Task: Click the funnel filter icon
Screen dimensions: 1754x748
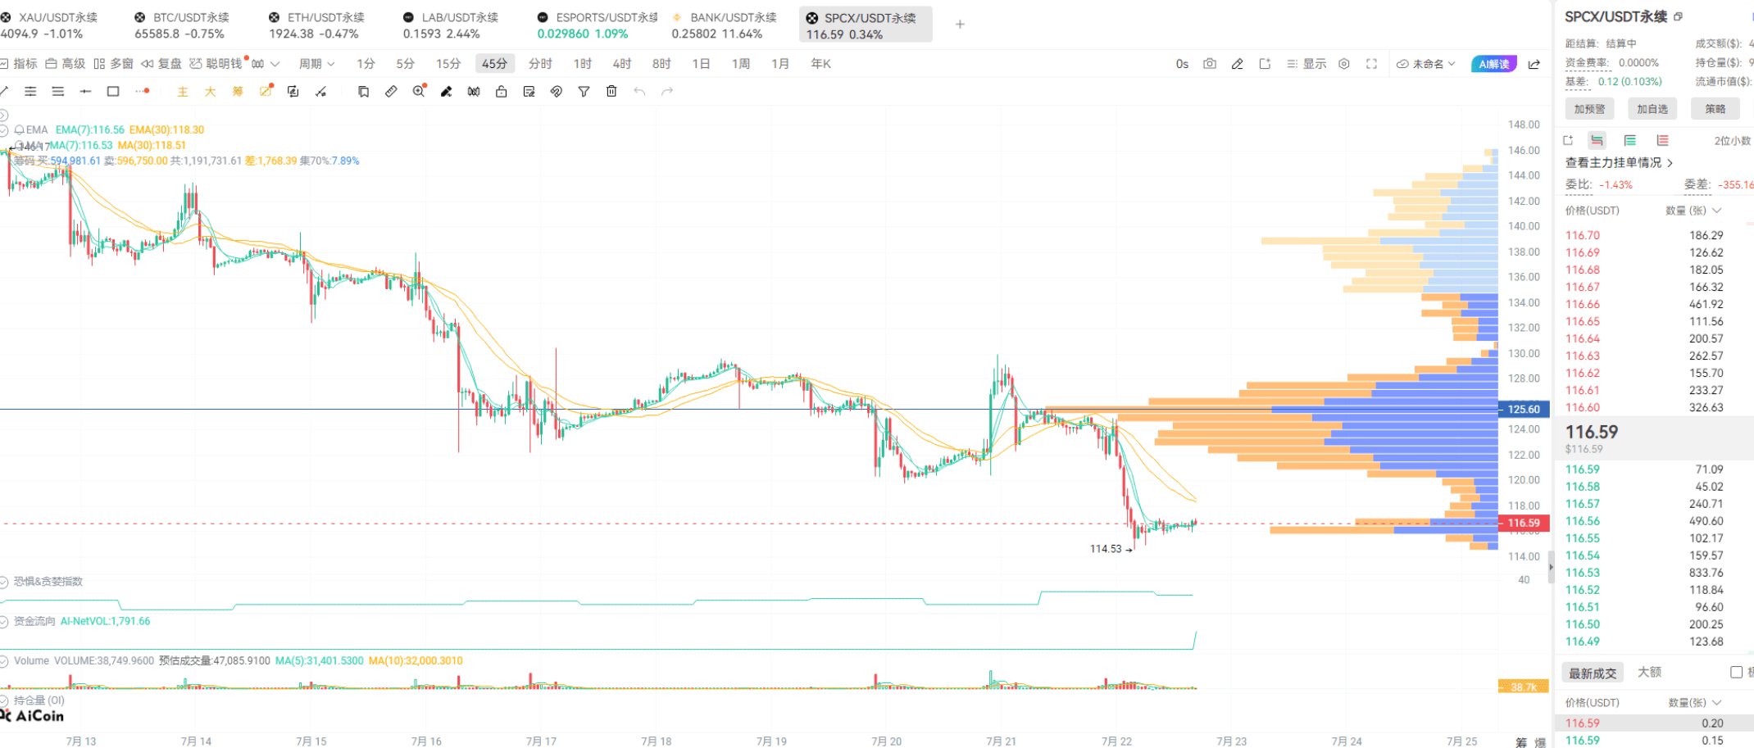Action: click(584, 91)
